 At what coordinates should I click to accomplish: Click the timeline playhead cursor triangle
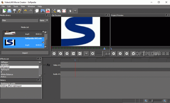tap(75, 60)
